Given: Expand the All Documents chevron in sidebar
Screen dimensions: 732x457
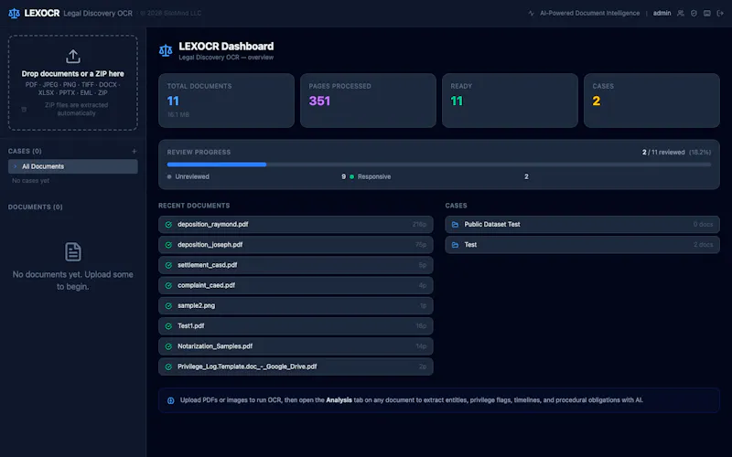Looking at the screenshot, I should pos(15,166).
